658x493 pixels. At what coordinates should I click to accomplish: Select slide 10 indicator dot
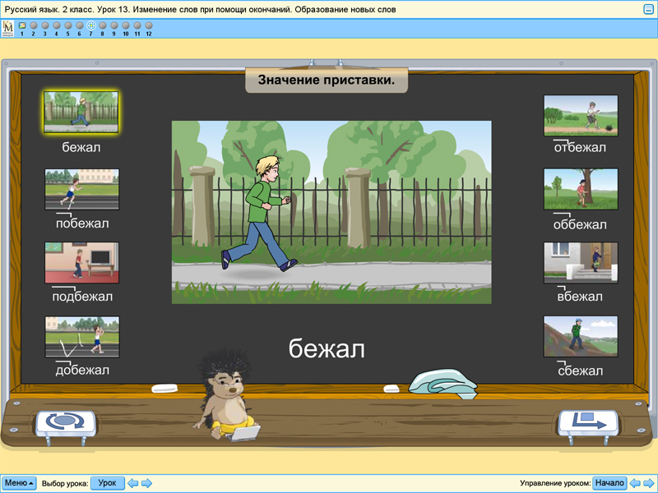[126, 26]
